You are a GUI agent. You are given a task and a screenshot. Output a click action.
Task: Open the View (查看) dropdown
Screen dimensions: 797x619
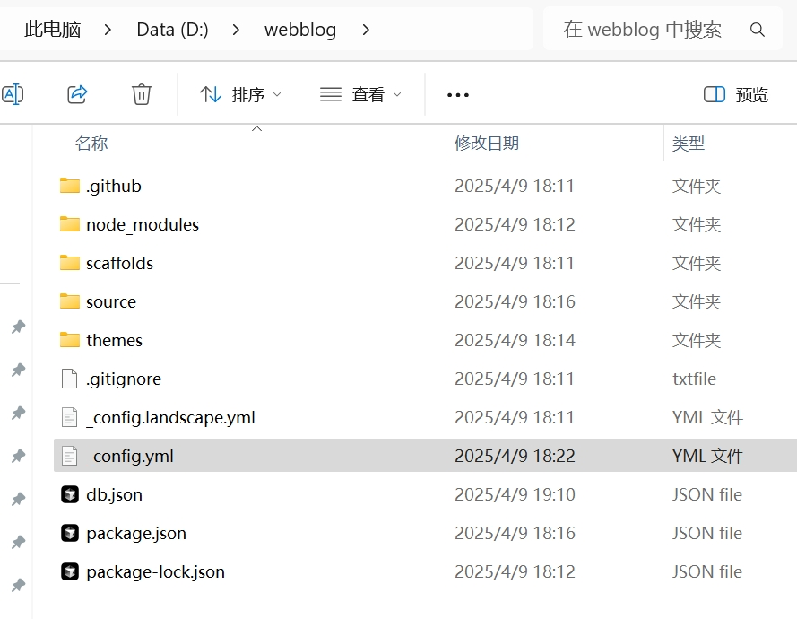pyautogui.click(x=360, y=94)
